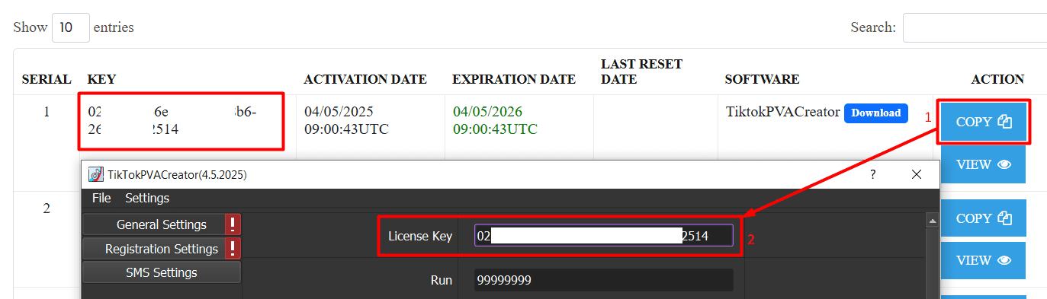Click the TikTokPVACreator title bar app icon

(96, 174)
